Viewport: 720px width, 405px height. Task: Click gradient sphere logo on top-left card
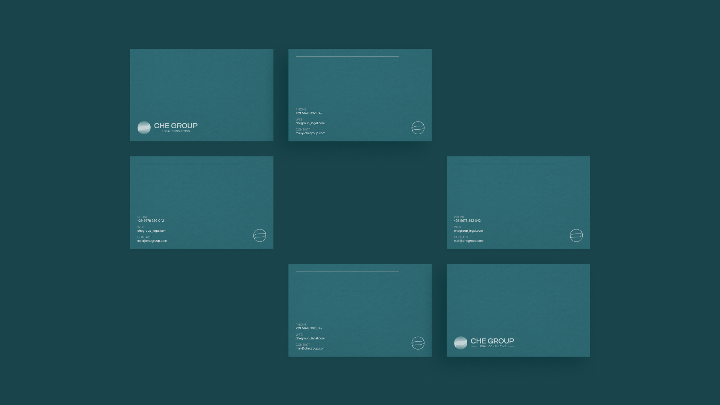tap(144, 127)
